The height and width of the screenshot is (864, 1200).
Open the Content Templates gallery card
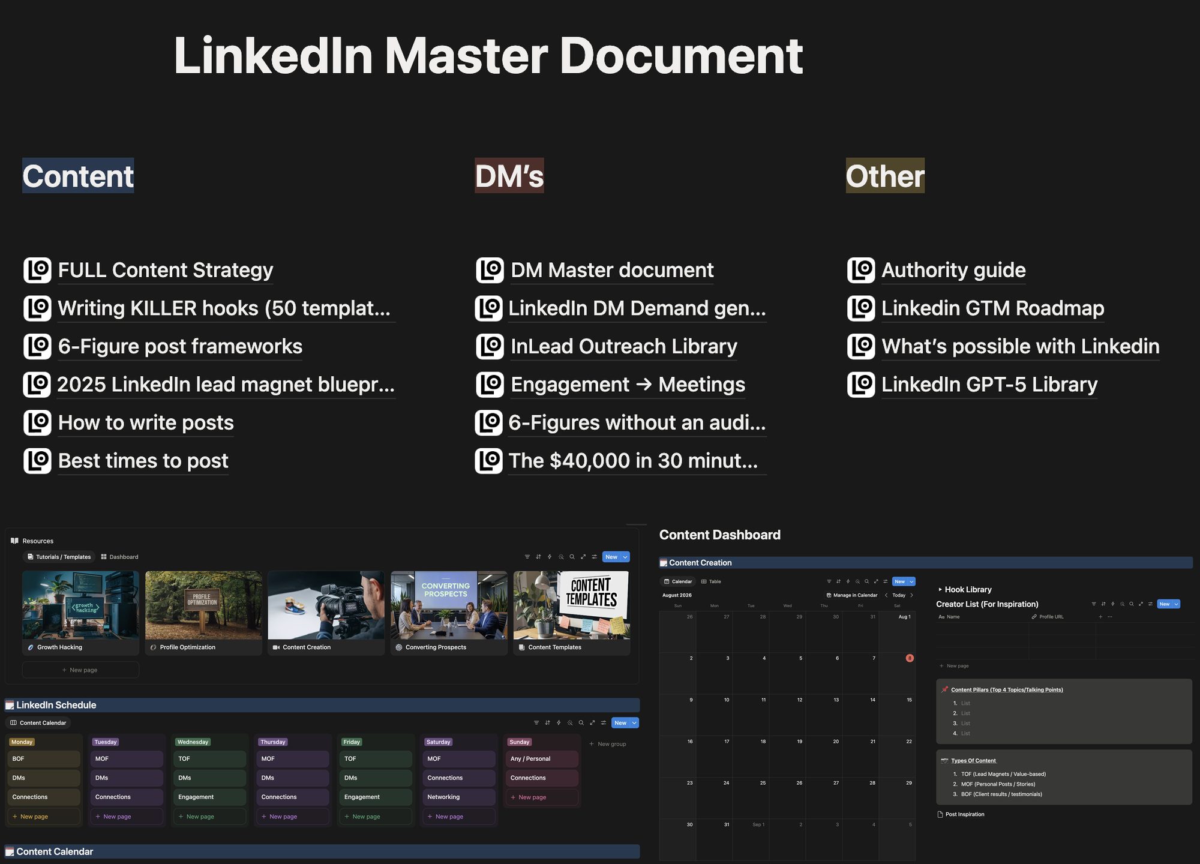(x=572, y=613)
